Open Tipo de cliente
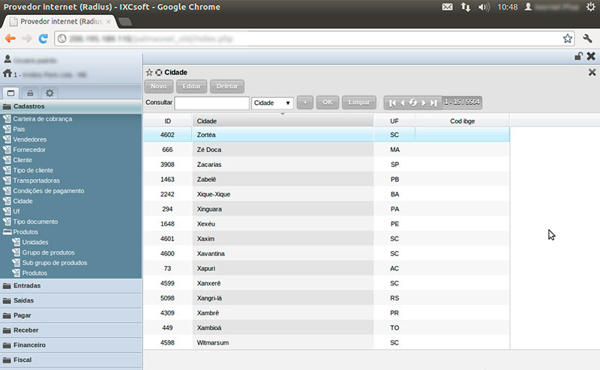Image resolution: width=600 pixels, height=370 pixels. 33,171
